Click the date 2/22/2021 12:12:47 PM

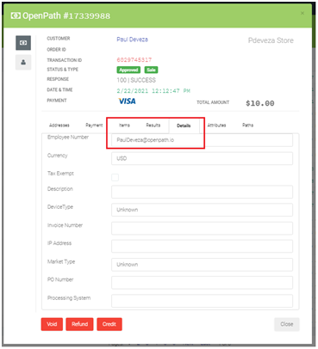[153, 91]
